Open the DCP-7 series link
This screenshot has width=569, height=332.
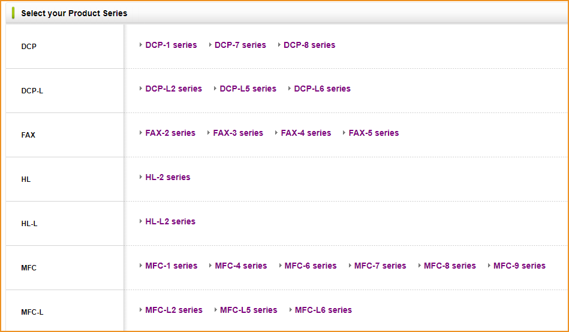(240, 45)
